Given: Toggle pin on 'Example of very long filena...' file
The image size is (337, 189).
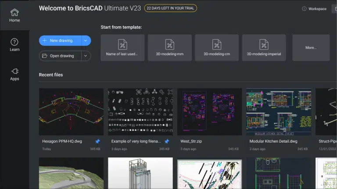Looking at the screenshot, I should tap(167, 141).
